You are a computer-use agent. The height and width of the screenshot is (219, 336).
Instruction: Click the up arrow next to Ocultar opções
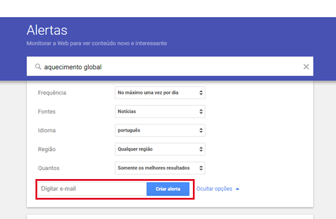pos(238,189)
